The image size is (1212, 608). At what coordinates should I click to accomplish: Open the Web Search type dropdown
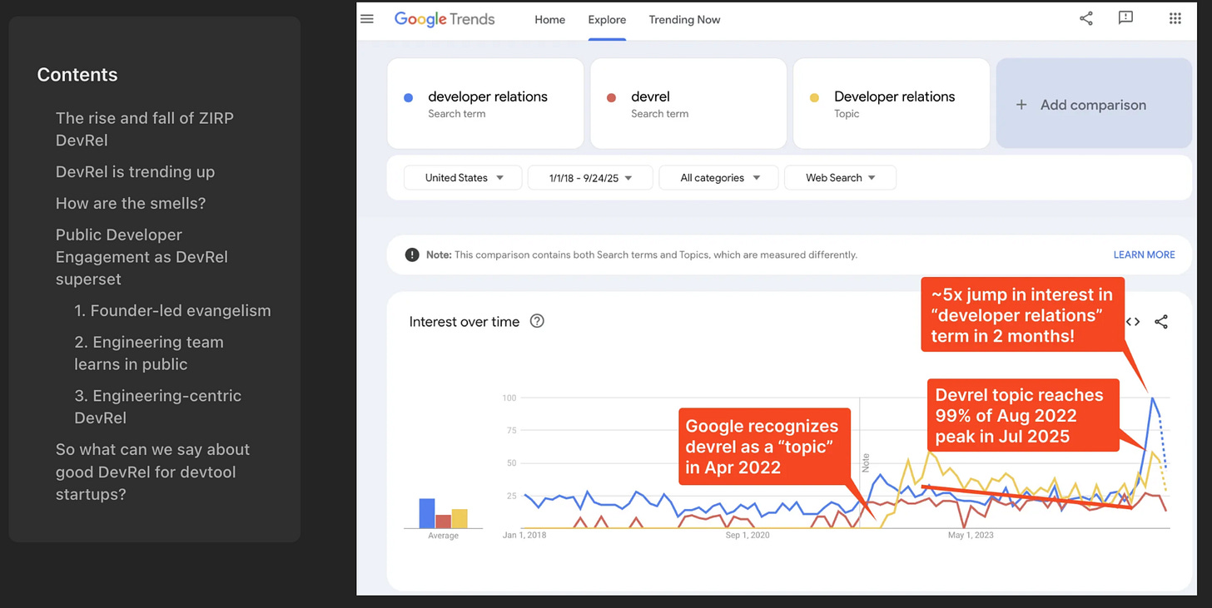click(x=840, y=178)
